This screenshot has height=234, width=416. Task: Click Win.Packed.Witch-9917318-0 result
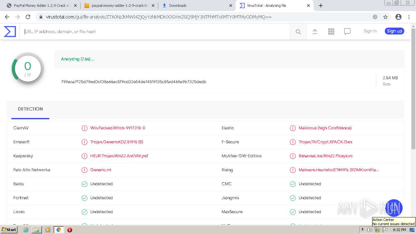[x=118, y=128]
